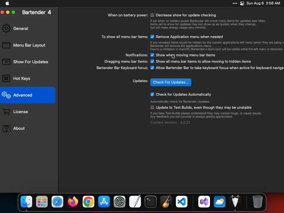Click the Advanced double-gear icon
The width and height of the screenshot is (284, 213).
click(6, 95)
